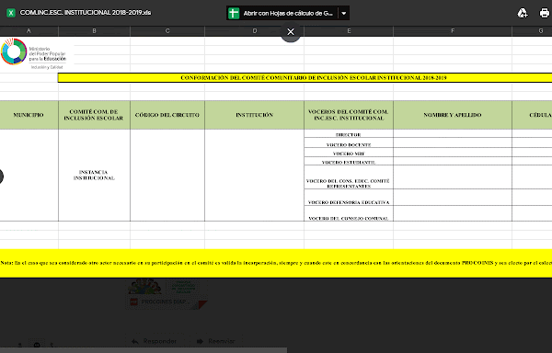Click Responder in the email behind
The image size is (552, 353).
pyautogui.click(x=154, y=341)
